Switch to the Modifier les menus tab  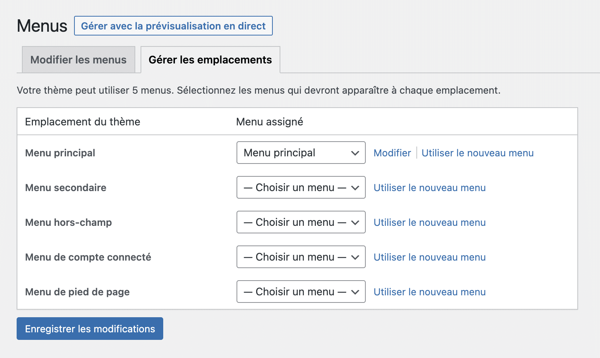coord(78,60)
